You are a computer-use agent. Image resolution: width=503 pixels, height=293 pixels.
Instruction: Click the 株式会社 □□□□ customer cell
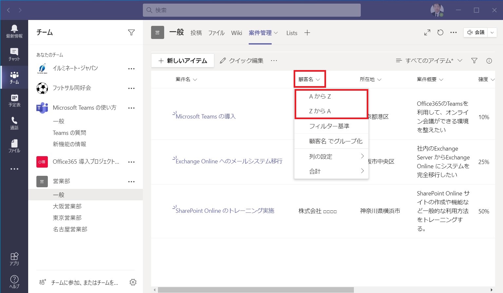tap(318, 211)
